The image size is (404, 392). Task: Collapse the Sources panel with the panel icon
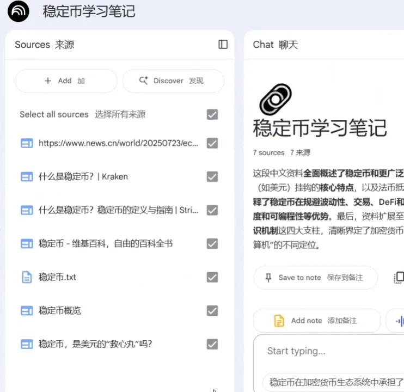[x=223, y=44]
